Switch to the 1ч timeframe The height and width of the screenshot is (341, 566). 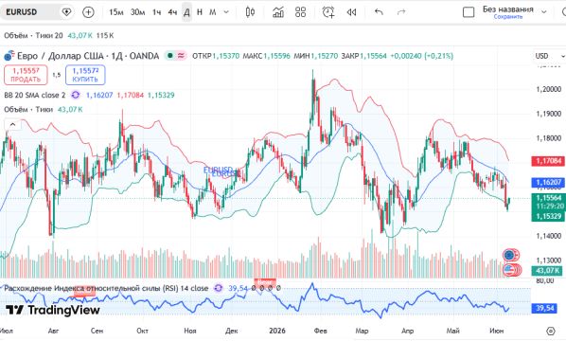pos(157,12)
